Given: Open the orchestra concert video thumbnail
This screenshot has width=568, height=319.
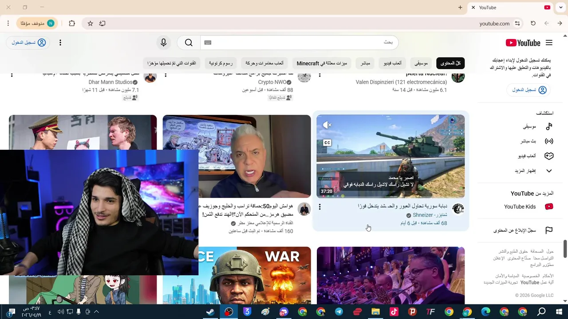Looking at the screenshot, I should pyautogui.click(x=390, y=275).
